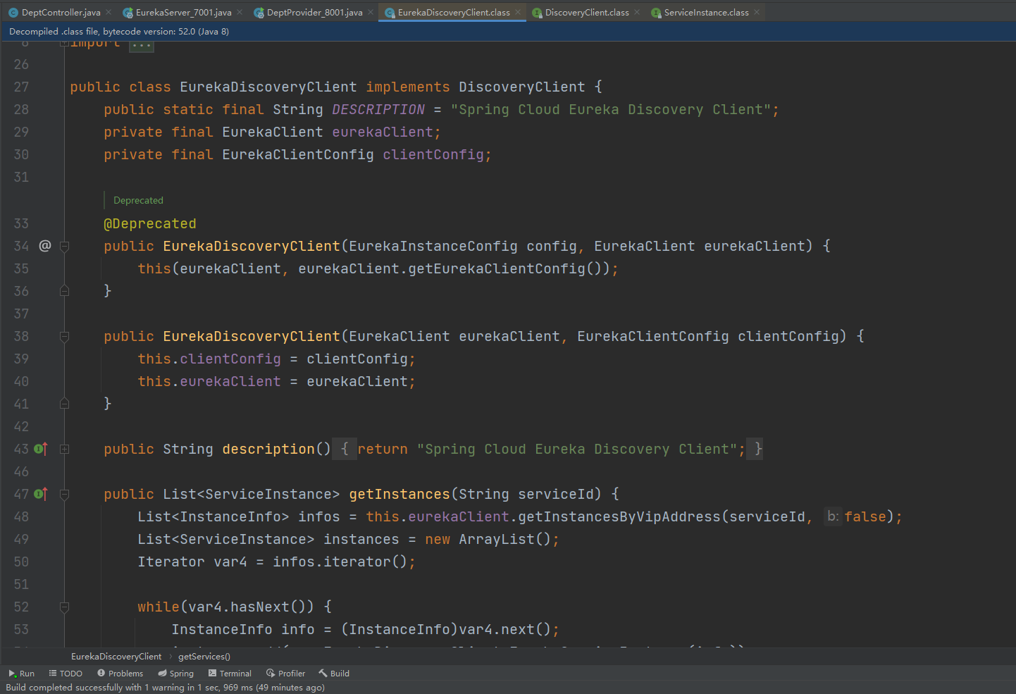Click implements-method gutter icon at line 43

[41, 449]
